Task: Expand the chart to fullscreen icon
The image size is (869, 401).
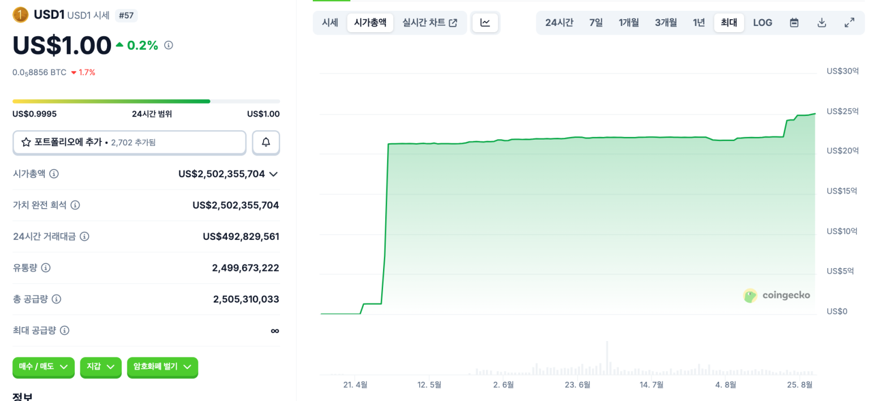Action: [849, 22]
